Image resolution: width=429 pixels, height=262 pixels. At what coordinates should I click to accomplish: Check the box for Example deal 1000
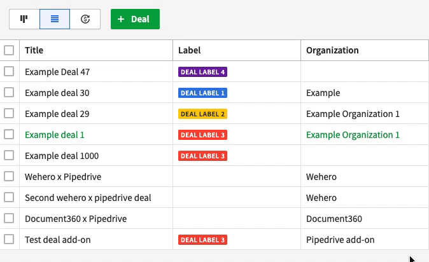9,155
